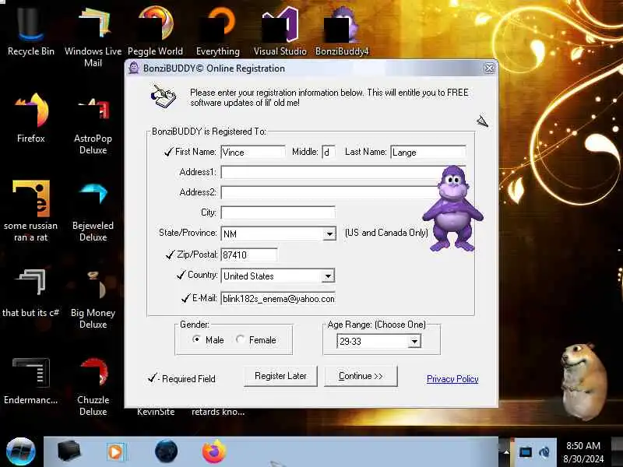
Task: Click the Register Later button
Action: click(280, 376)
